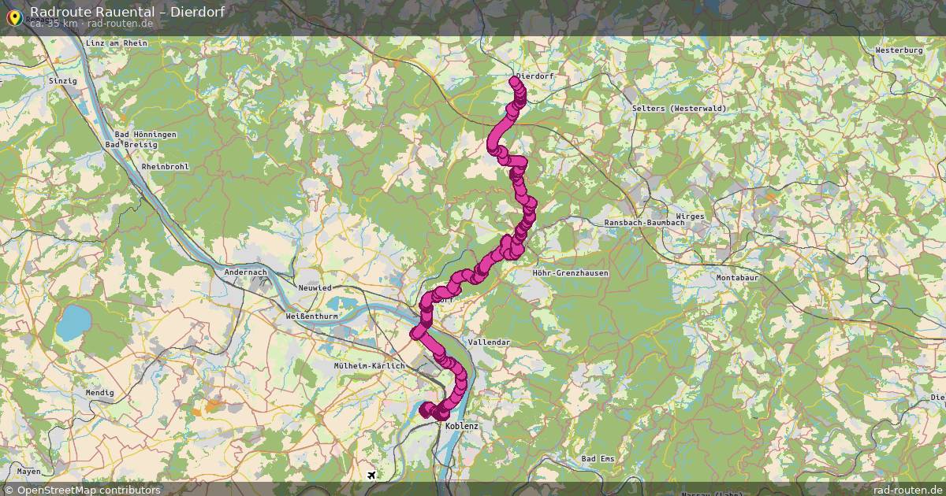The height and width of the screenshot is (496, 946).
Task: Click the Neuwied town label
Action: tap(315, 288)
